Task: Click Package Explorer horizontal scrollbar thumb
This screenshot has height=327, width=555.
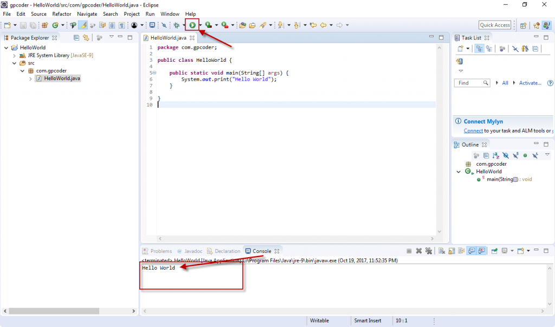Action: 54,311
